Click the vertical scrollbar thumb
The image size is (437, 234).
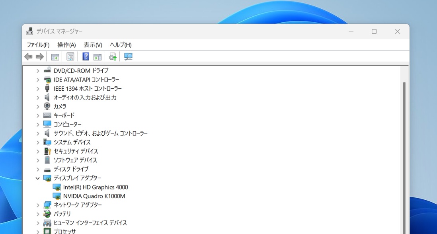(x=404, y=158)
